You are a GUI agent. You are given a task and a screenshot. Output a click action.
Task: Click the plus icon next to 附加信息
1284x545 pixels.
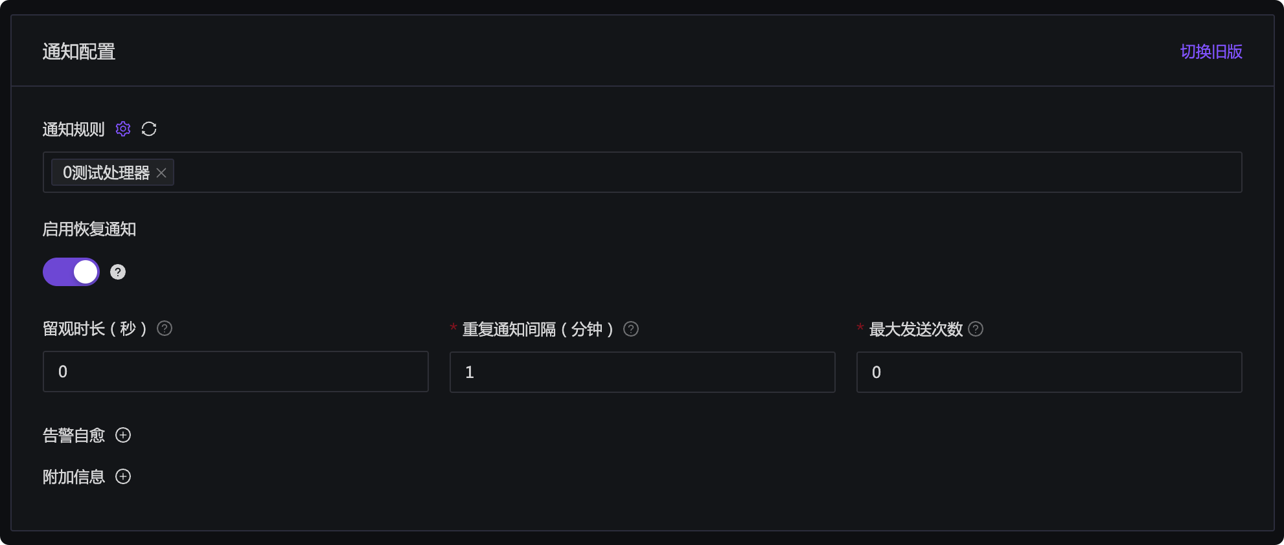click(123, 476)
